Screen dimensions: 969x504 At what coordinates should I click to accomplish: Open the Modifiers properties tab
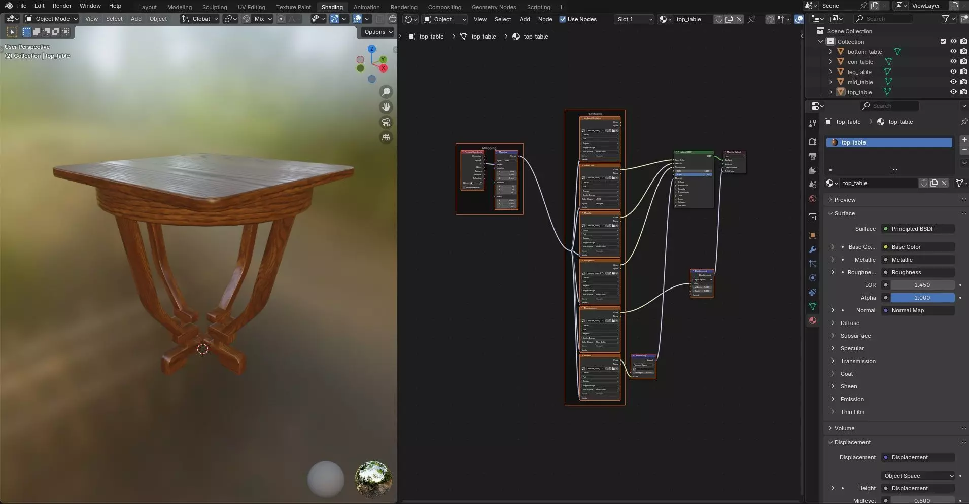pyautogui.click(x=813, y=249)
